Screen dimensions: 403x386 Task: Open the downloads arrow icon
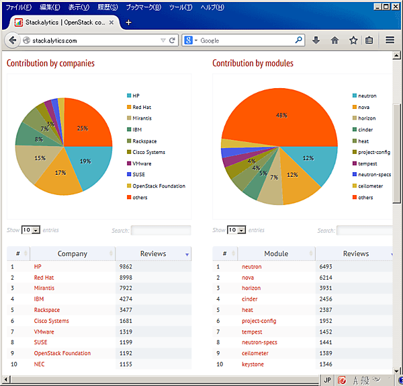point(316,40)
